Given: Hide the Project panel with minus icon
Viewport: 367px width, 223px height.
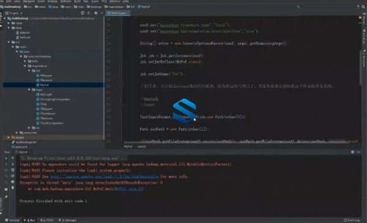Looking at the screenshot, I should point(102,13).
